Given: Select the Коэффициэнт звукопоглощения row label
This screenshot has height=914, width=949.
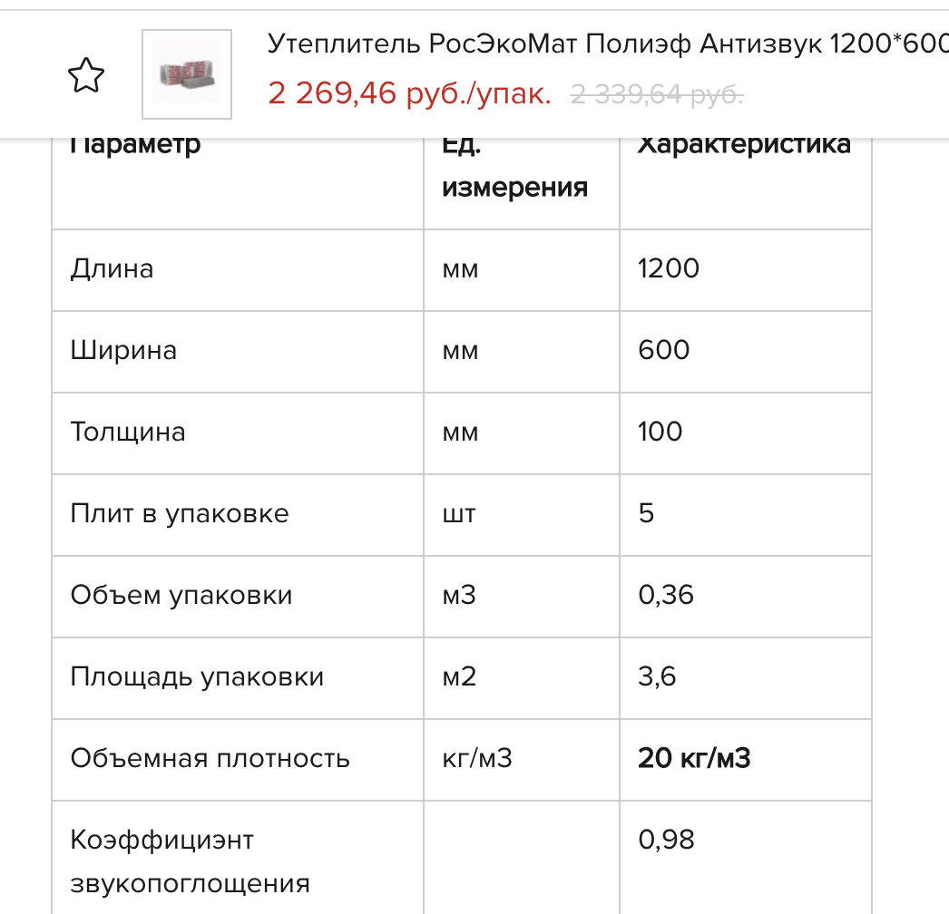Looking at the screenshot, I should (190, 861).
